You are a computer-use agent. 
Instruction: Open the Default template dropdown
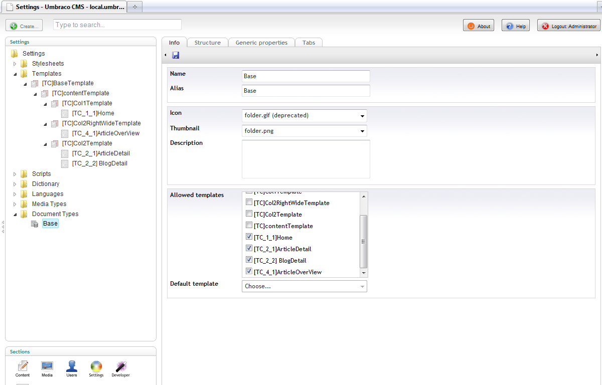click(x=305, y=286)
